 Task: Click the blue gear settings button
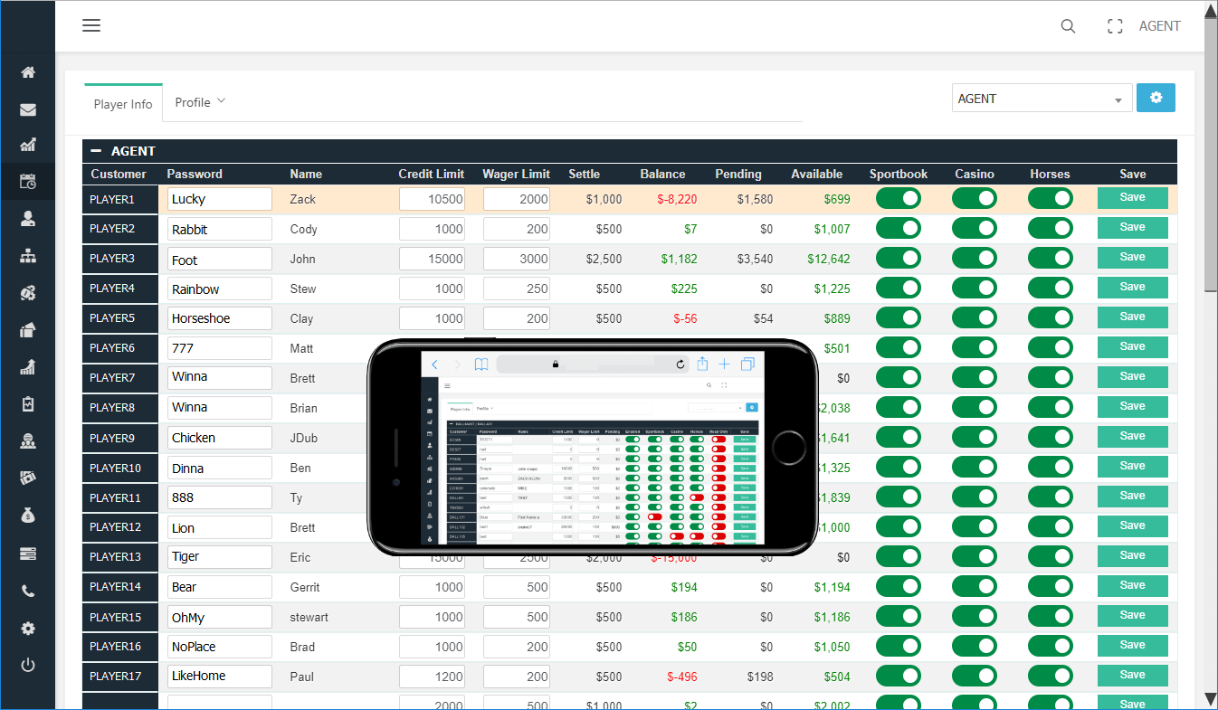point(1156,99)
